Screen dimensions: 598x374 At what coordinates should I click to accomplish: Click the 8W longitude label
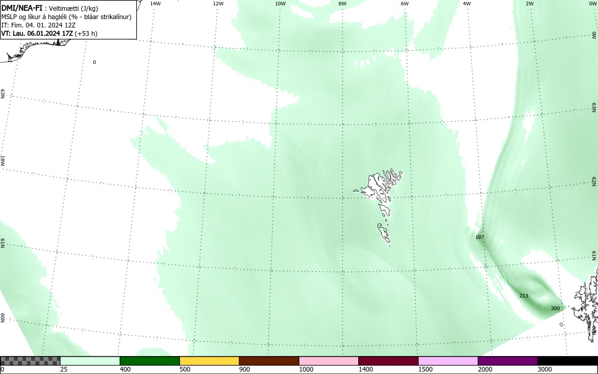coord(343,4)
